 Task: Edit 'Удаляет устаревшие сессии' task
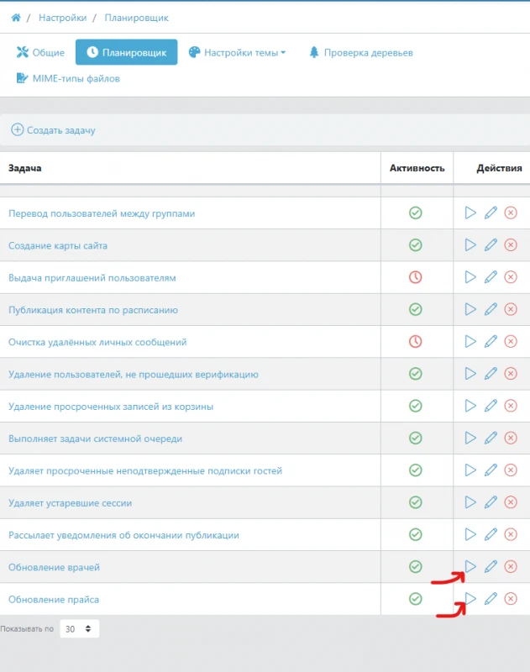click(x=491, y=502)
